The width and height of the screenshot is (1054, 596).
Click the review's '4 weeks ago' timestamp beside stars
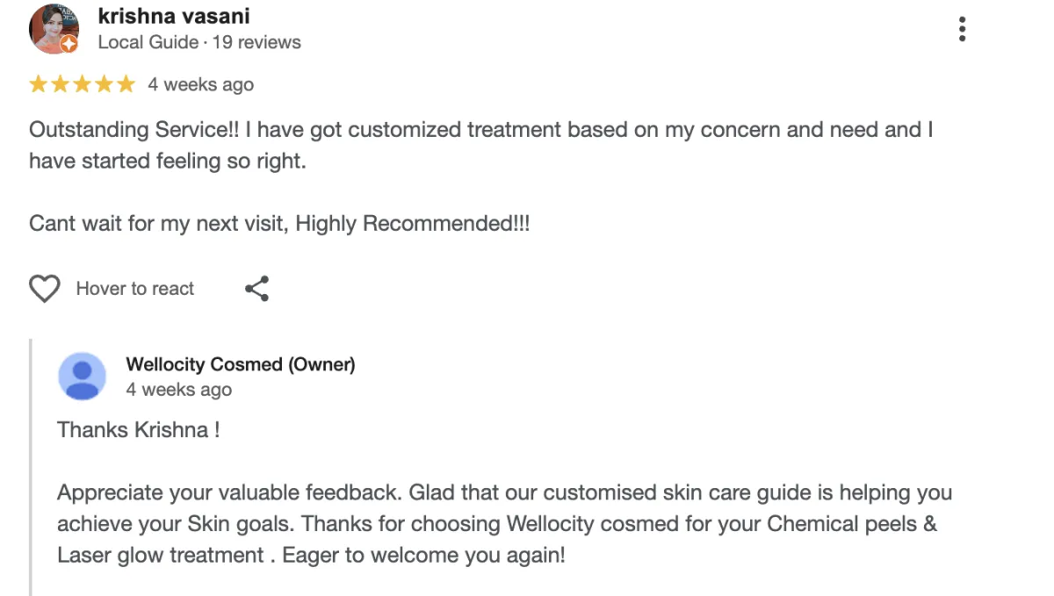point(200,84)
